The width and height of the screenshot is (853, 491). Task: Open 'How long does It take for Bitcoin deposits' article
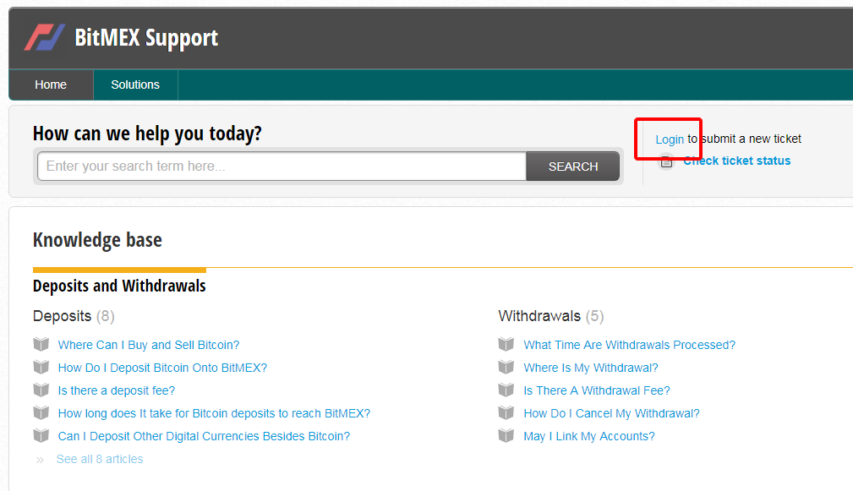[x=215, y=413]
